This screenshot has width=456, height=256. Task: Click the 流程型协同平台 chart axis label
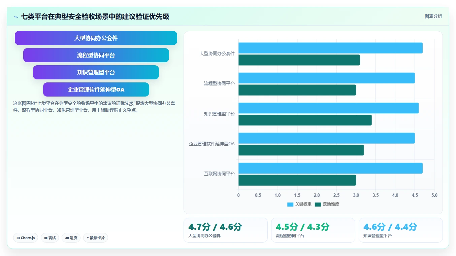[219, 83]
